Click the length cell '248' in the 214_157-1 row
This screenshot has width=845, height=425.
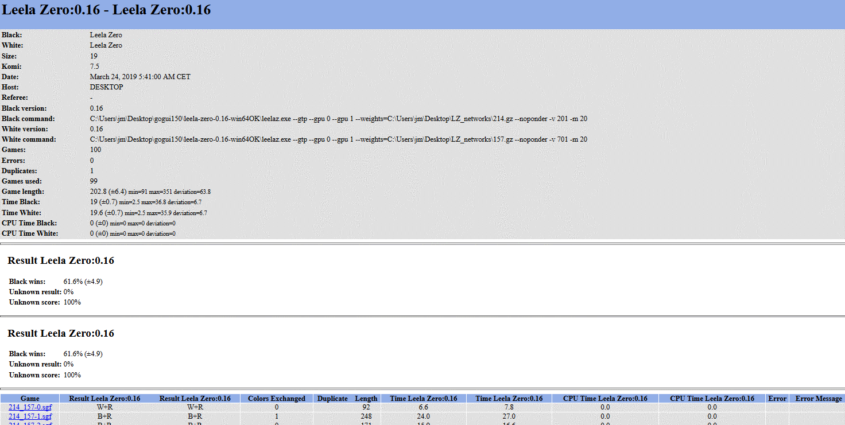[x=366, y=416]
